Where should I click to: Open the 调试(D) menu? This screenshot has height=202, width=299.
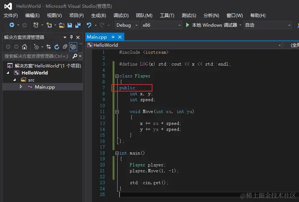coord(121,16)
